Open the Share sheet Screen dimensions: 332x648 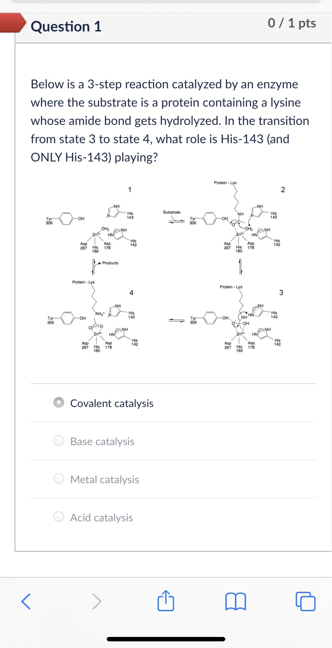point(166,601)
